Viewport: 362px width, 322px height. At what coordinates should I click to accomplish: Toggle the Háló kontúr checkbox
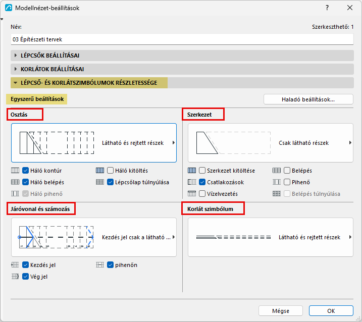(25, 171)
